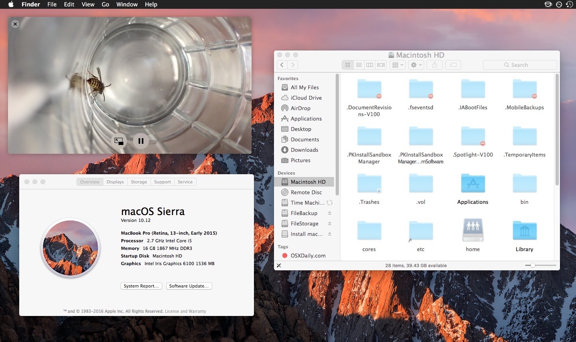Open Downloads in Finder sidebar
This screenshot has height=342, width=576.
304,150
